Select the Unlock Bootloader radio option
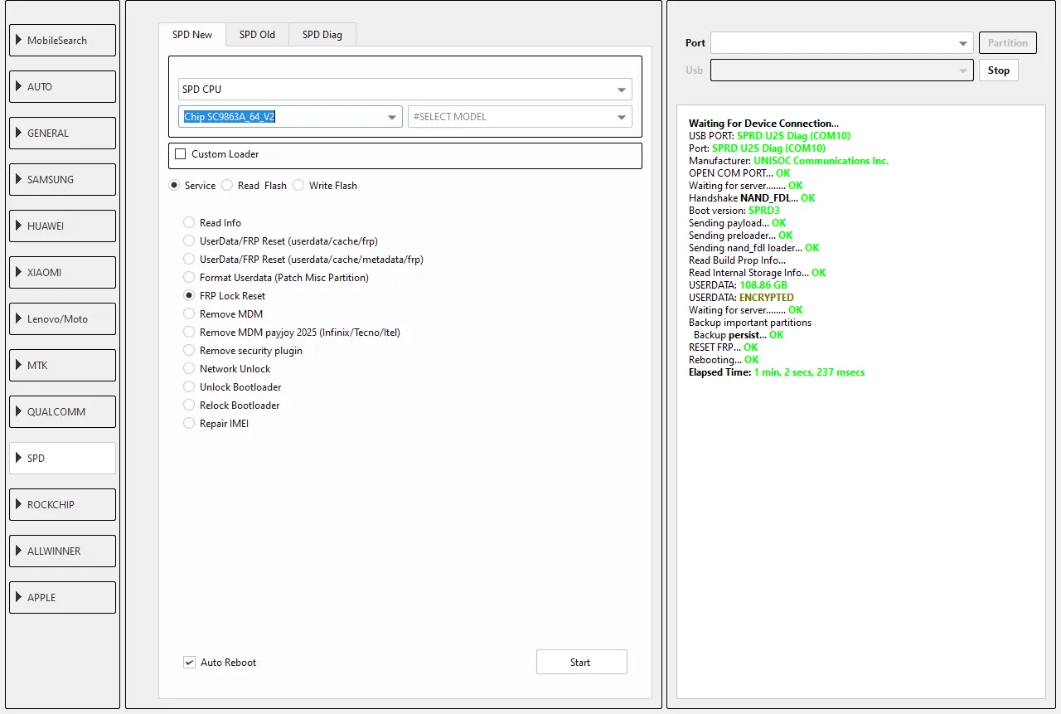Viewport: 1061px width, 714px height. [x=189, y=387]
